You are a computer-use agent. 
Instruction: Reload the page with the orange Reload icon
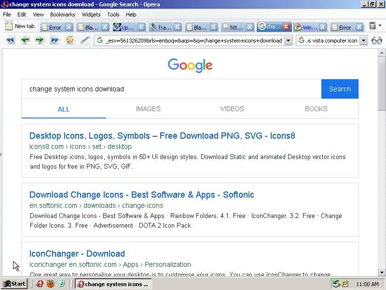tap(70, 40)
